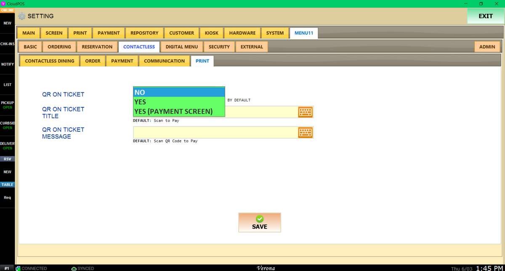
Task: Click the SYNCED cloud status icon
Action: point(74,268)
